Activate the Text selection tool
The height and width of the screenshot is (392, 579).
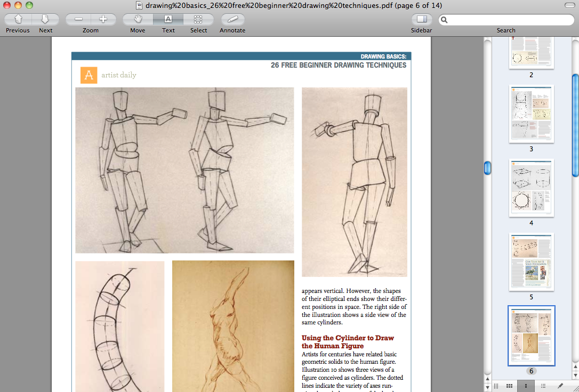(x=168, y=19)
